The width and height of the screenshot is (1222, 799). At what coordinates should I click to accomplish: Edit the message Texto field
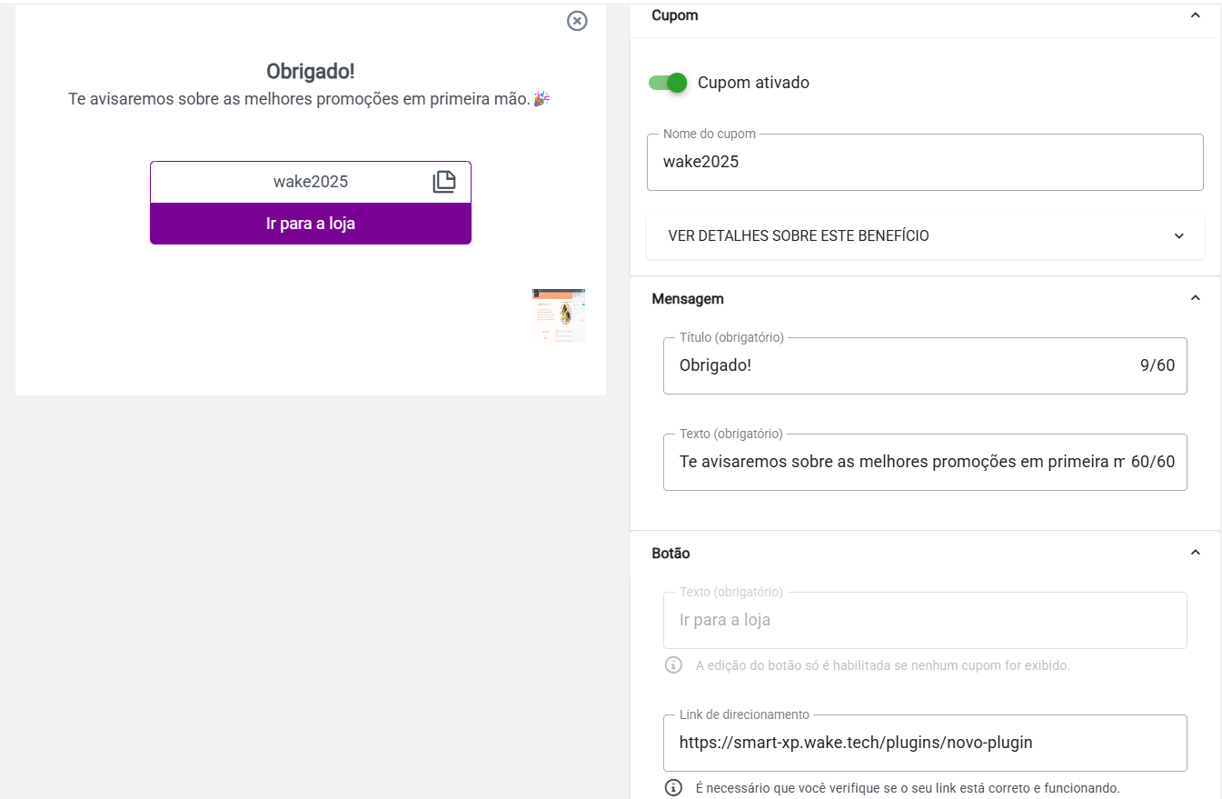[x=925, y=462]
